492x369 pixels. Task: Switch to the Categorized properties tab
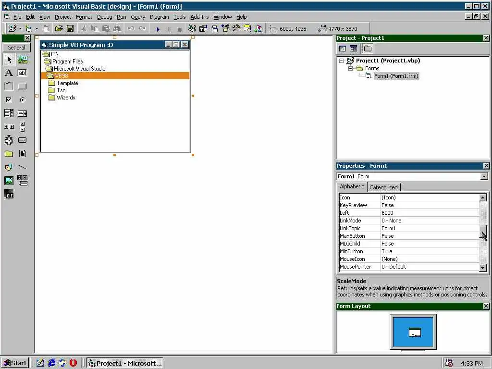pyautogui.click(x=383, y=187)
